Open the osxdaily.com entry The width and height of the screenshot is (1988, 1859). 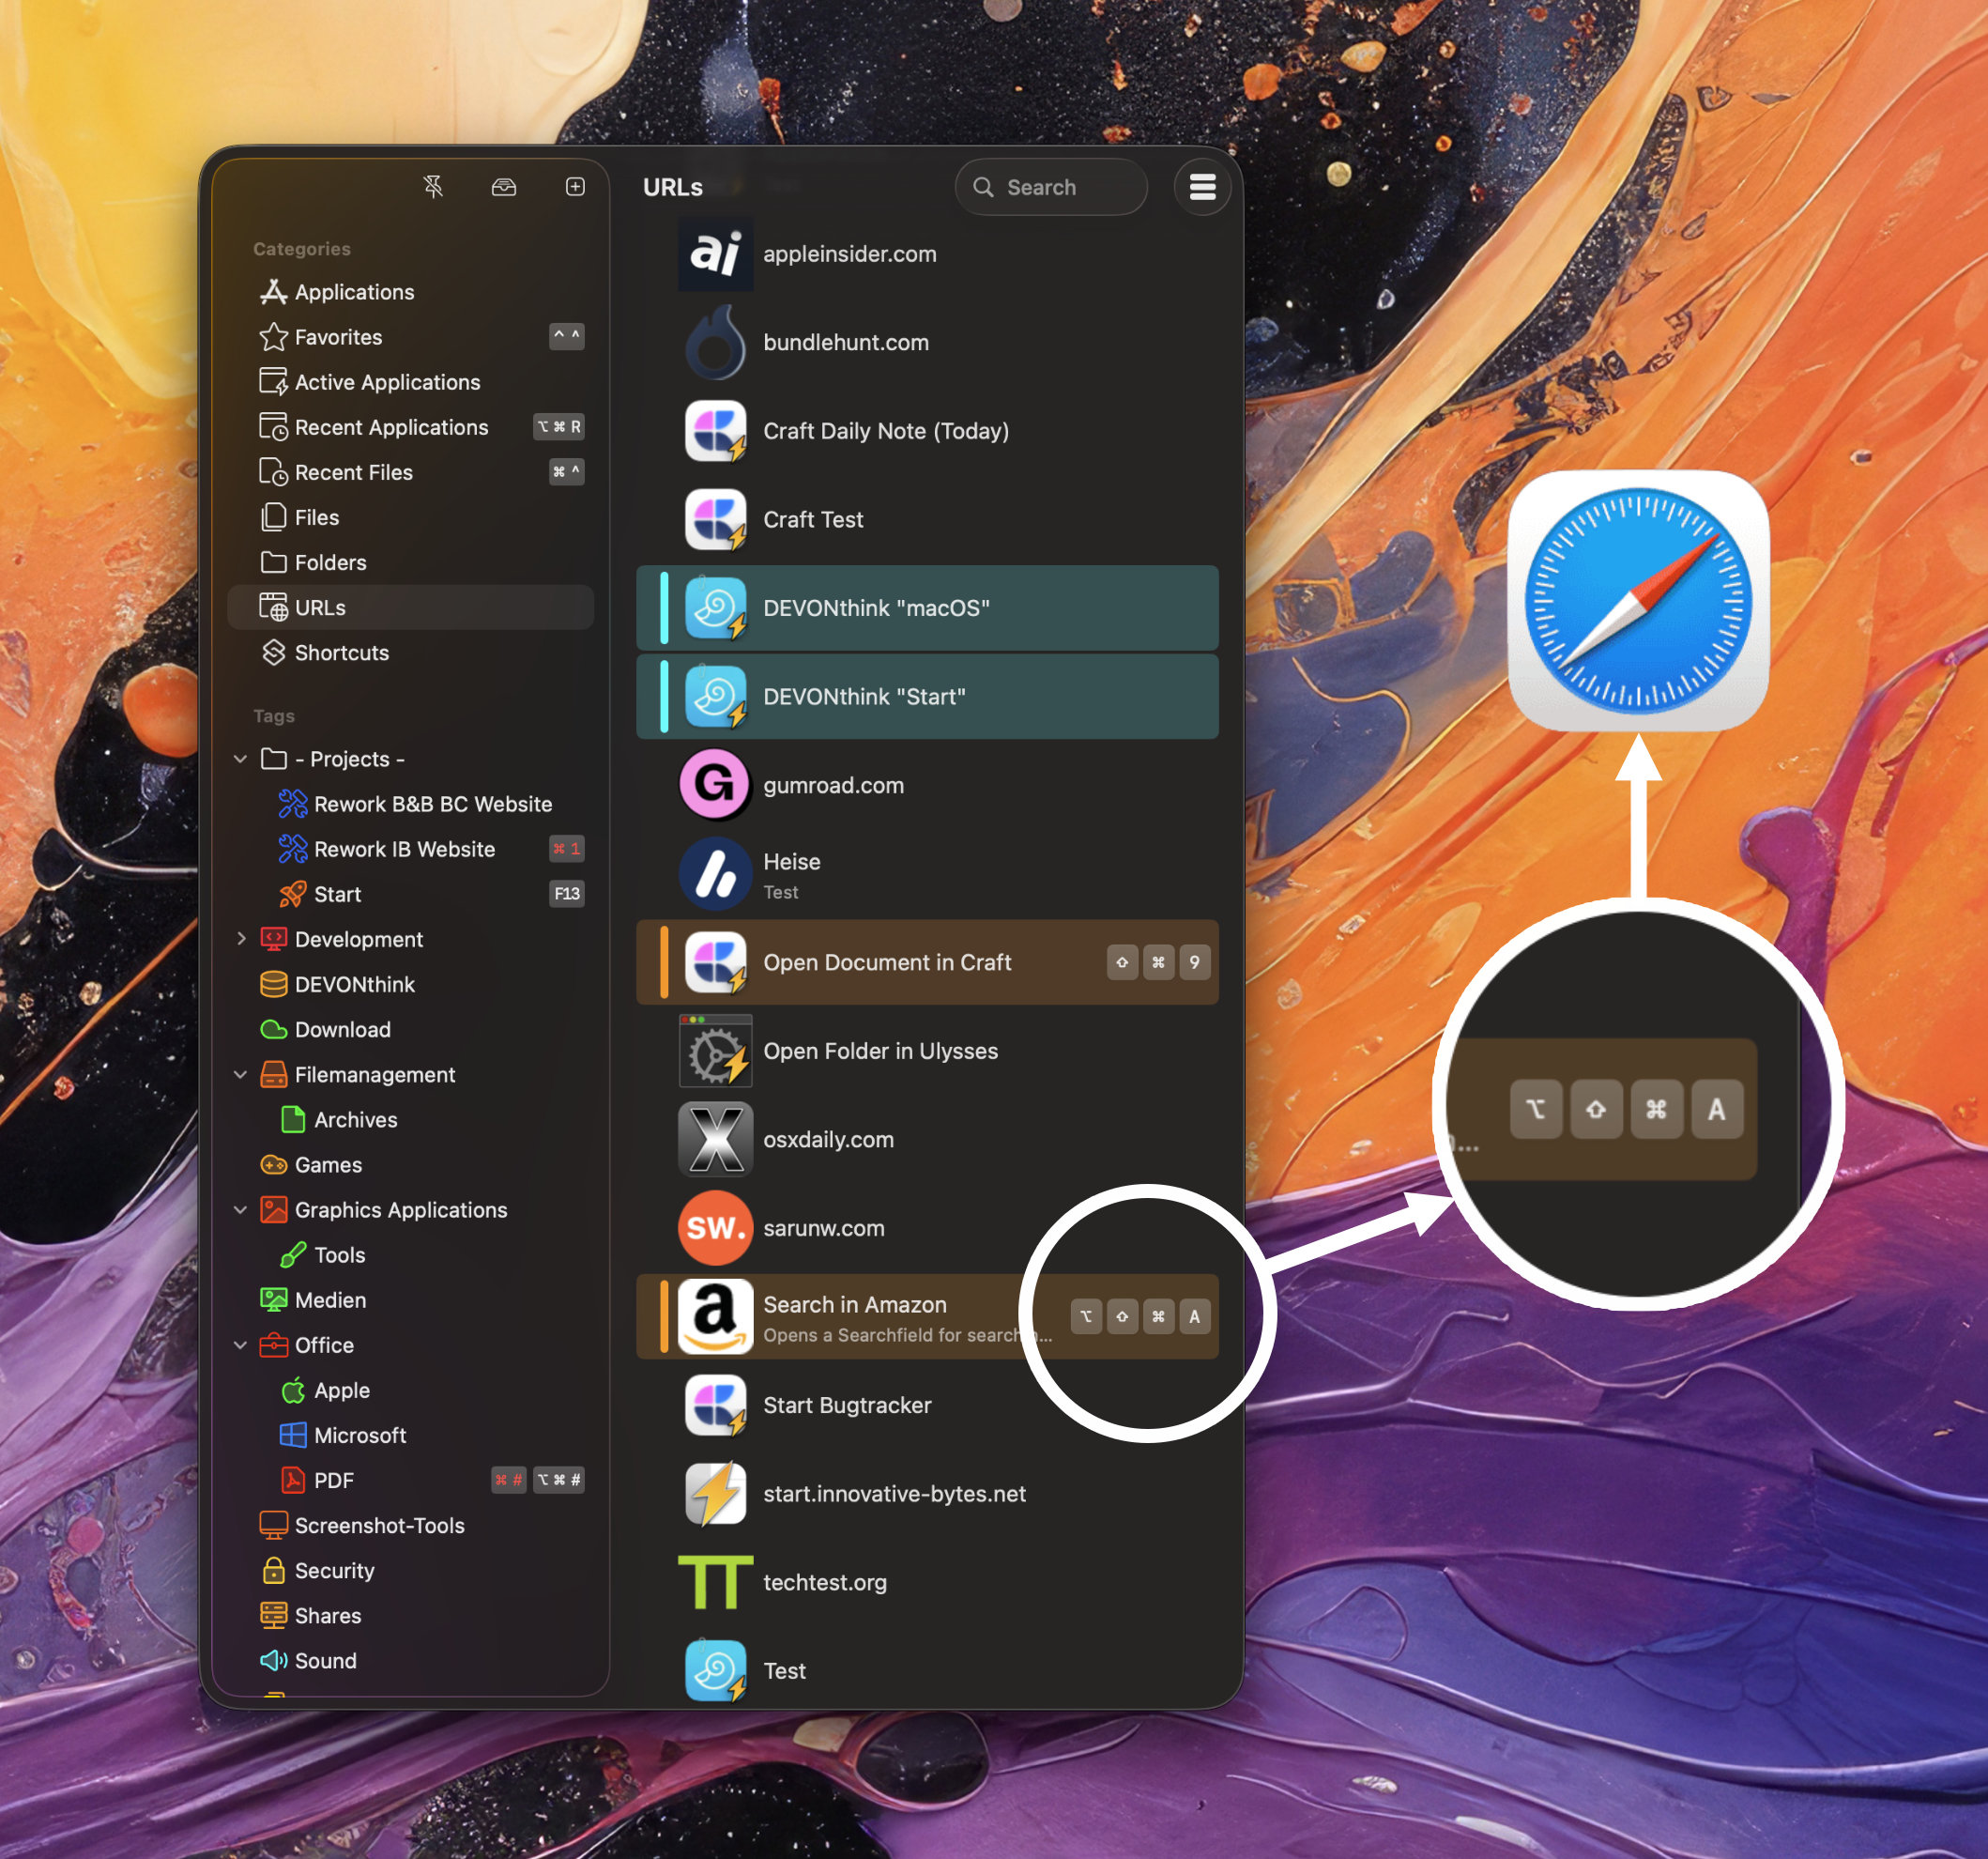[828, 1140]
